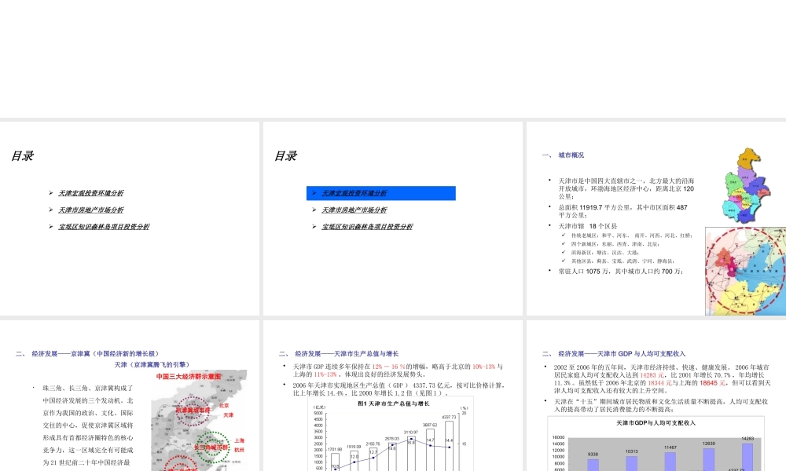
Task: Click 宝坻区知识森林岛项目投资分析 link in first 目录 slide
Action: pos(104,227)
